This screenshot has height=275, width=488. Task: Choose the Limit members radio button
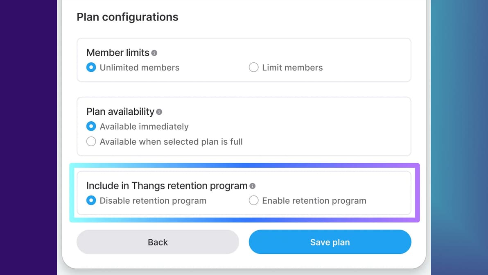tap(254, 68)
